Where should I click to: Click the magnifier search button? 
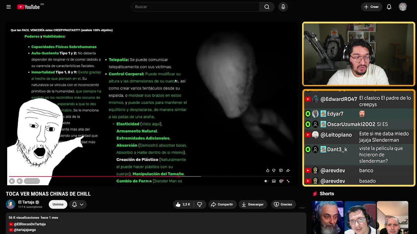(267, 7)
